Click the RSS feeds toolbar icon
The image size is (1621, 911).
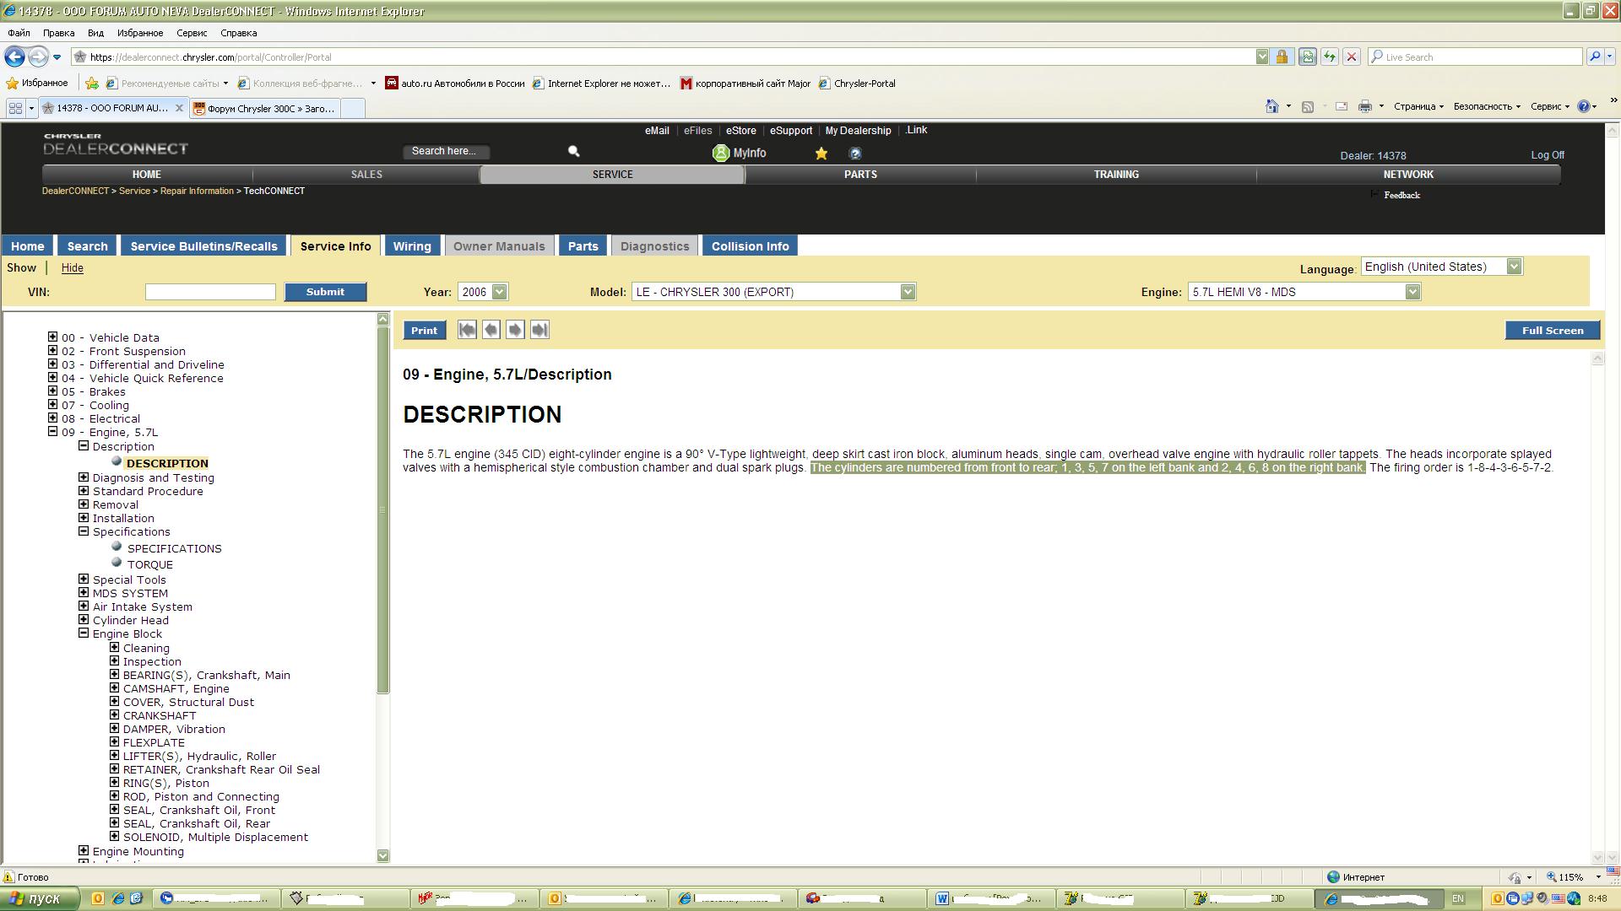tap(1308, 106)
